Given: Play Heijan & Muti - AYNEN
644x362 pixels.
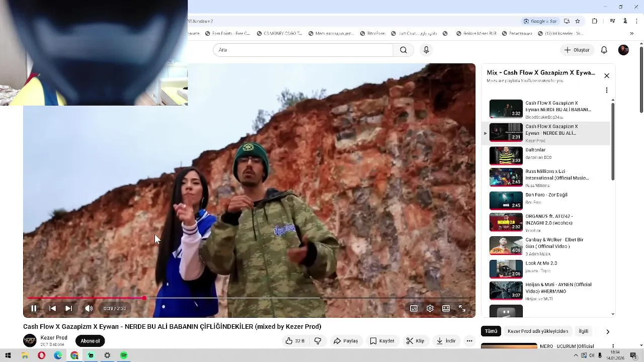Looking at the screenshot, I should 546,291.
